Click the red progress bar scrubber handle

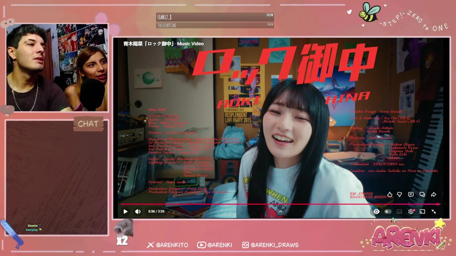coord(438,204)
